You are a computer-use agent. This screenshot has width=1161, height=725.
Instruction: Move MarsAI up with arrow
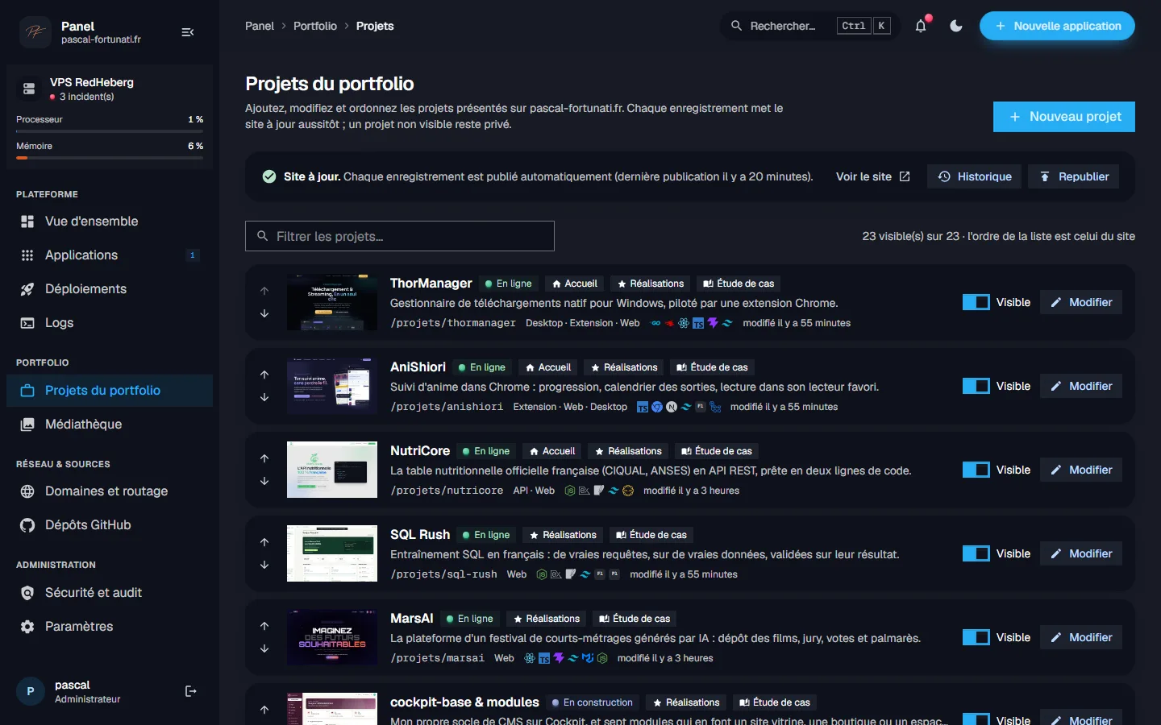264,626
